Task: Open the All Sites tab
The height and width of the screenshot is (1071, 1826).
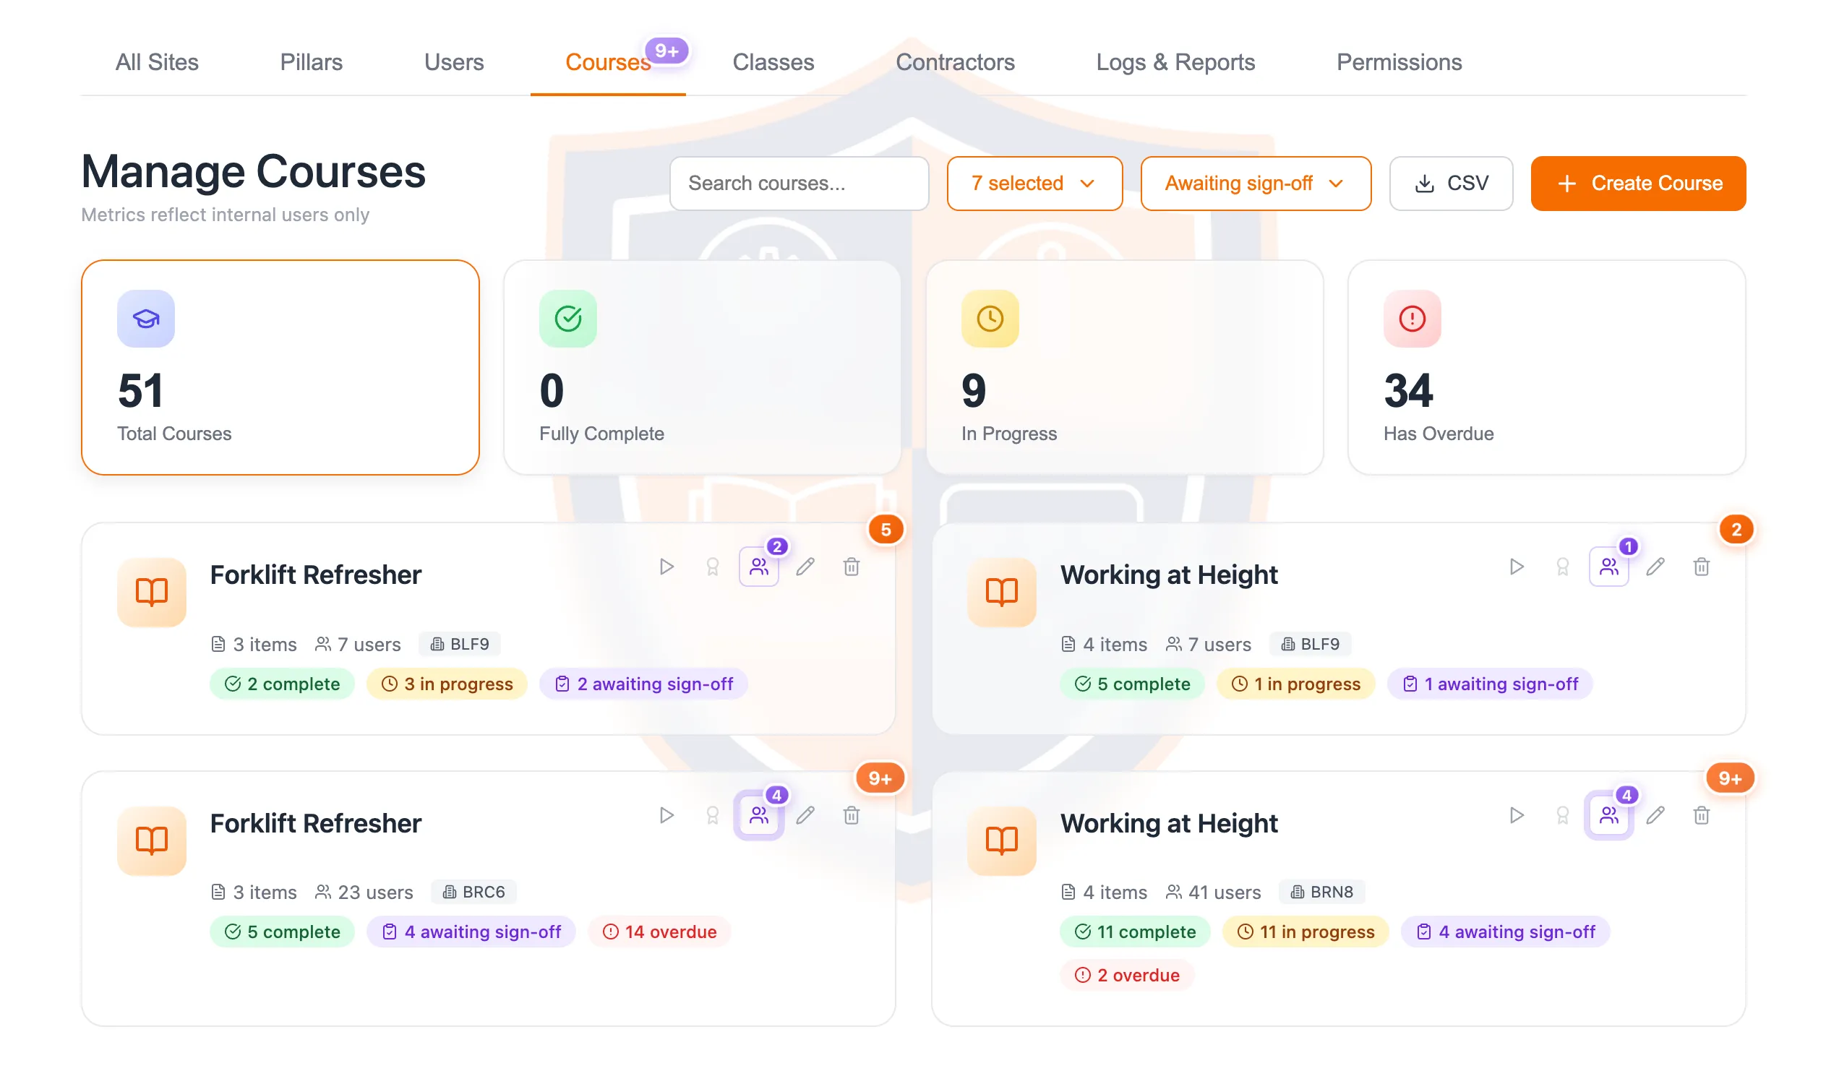Action: [158, 62]
